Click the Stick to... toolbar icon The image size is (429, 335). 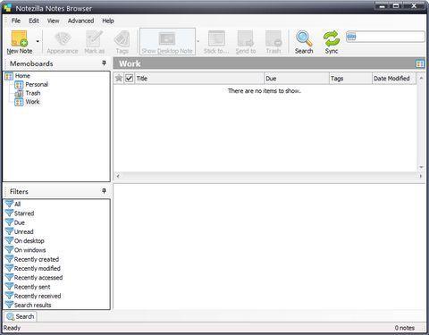(216, 42)
